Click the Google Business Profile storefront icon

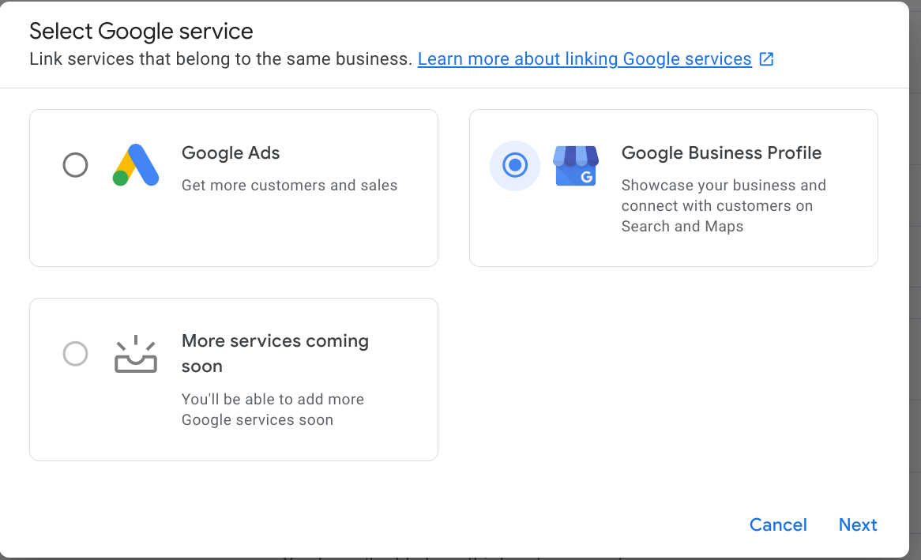tap(577, 165)
